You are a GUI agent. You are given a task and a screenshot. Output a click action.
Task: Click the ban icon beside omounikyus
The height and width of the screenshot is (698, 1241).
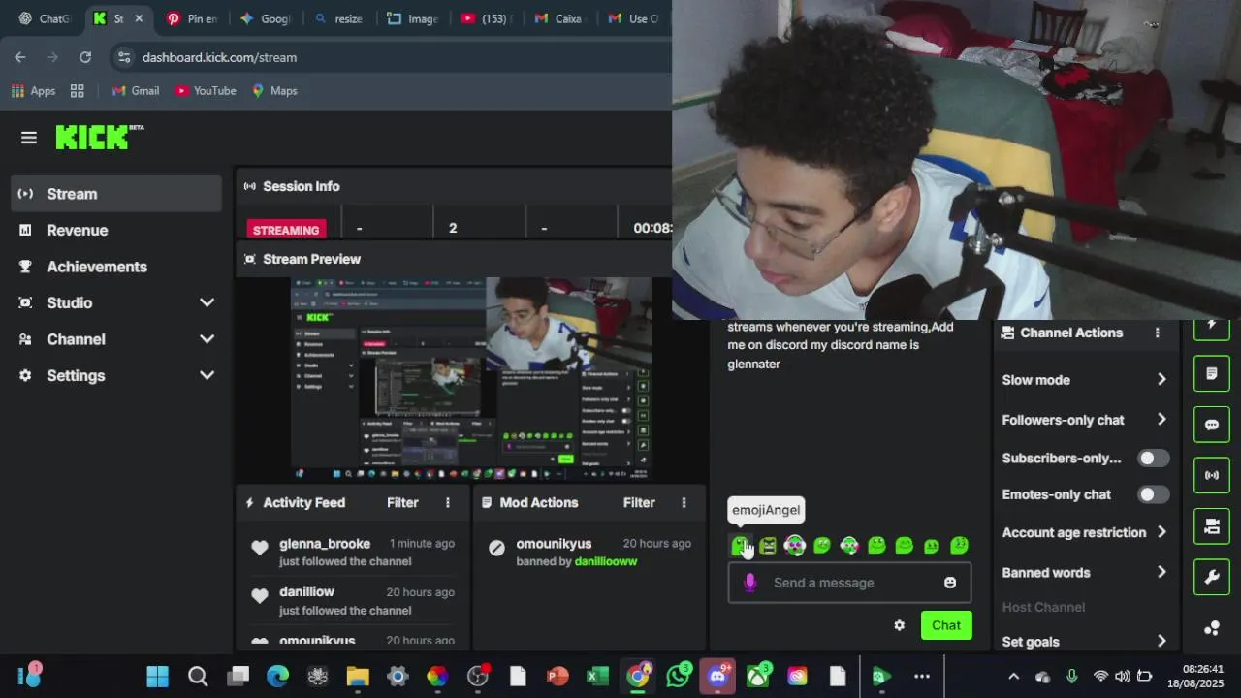(496, 548)
